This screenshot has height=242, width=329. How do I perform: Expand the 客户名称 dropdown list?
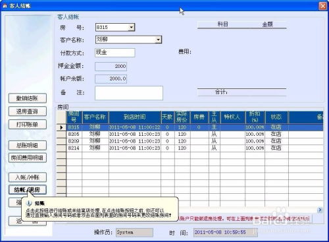coord(158,40)
